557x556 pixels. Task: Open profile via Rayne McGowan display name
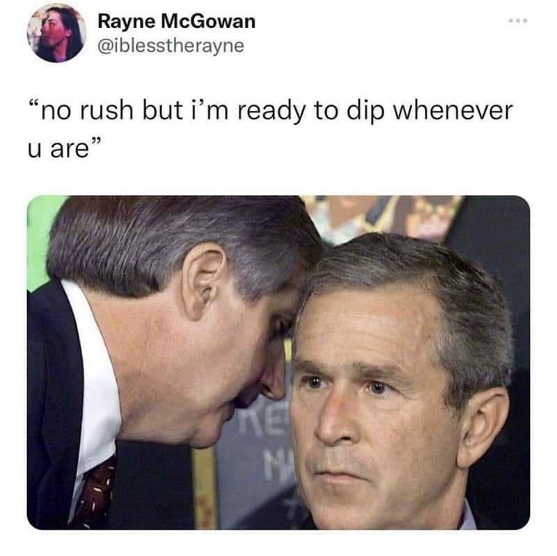click(x=177, y=22)
